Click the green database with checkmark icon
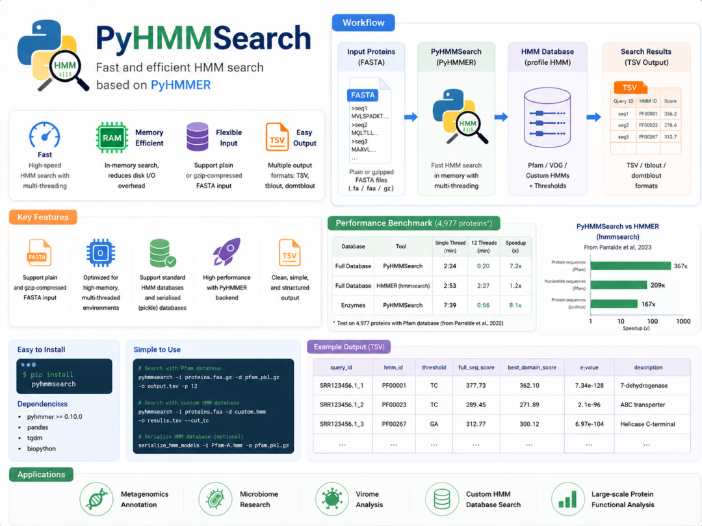 (x=162, y=253)
